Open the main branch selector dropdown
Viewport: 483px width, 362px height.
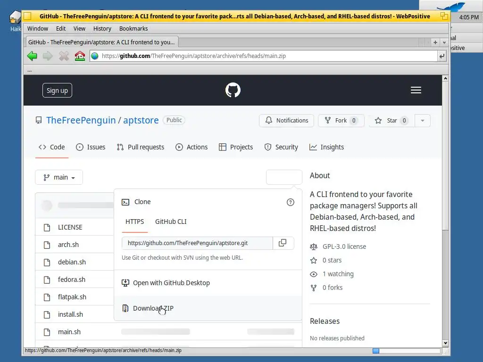[x=59, y=177]
